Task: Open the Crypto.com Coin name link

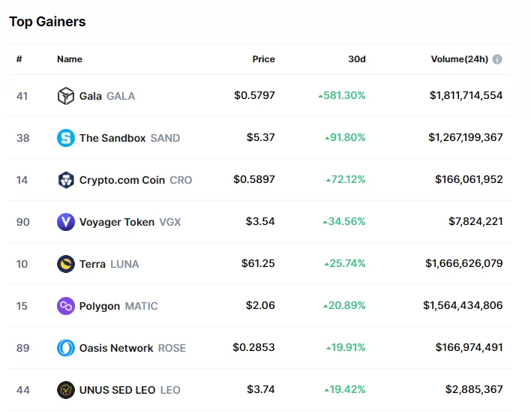Action: point(121,180)
